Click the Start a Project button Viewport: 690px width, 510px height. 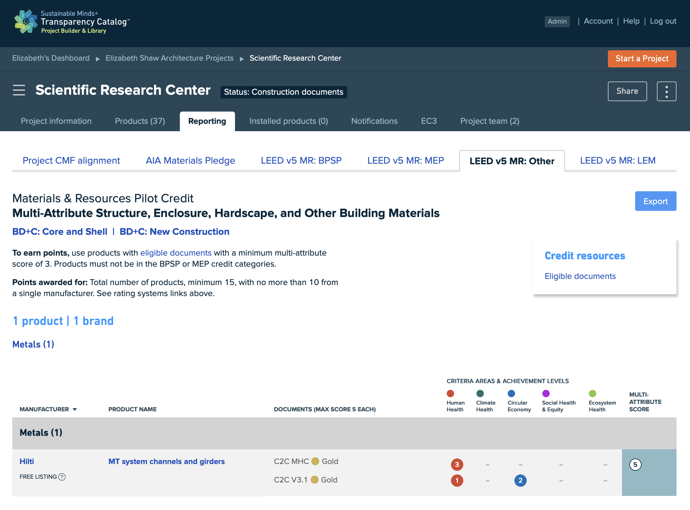(642, 59)
